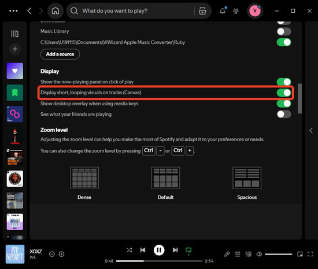The image size is (318, 269).
Task: Hide the track with the minus circle icon
Action: coord(52,254)
